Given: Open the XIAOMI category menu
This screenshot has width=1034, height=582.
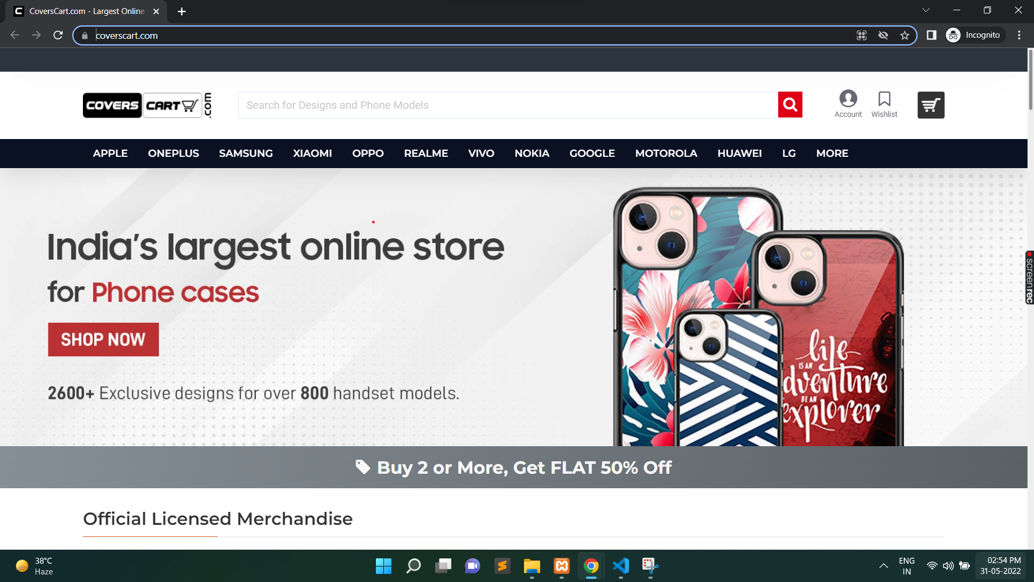Looking at the screenshot, I should click(312, 154).
